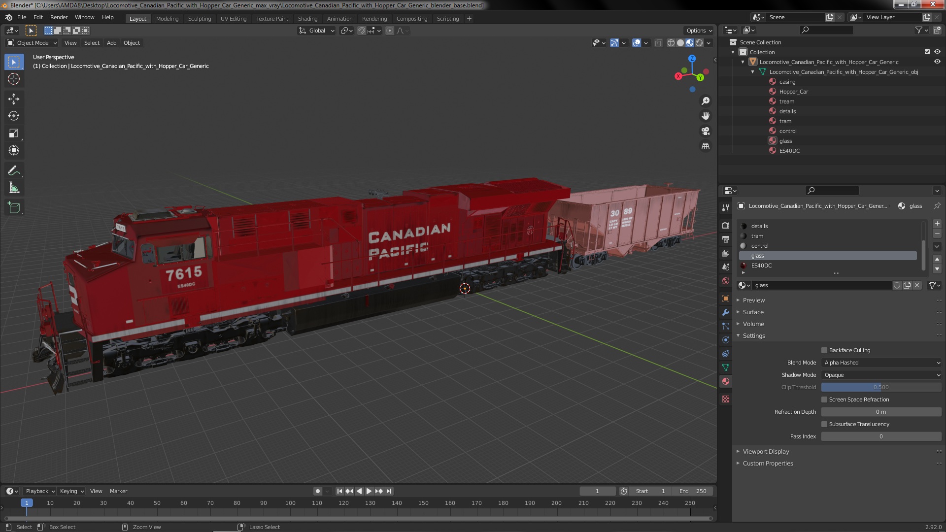946x532 pixels.
Task: Open the Physics properties tab
Action: pyautogui.click(x=725, y=340)
